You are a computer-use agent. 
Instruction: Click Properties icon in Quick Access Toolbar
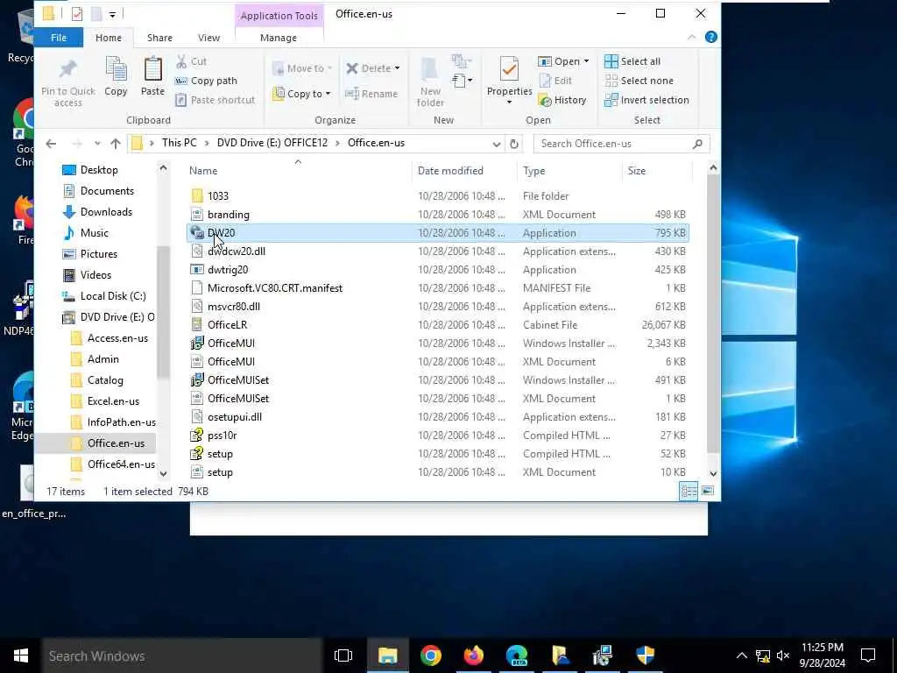click(77, 14)
